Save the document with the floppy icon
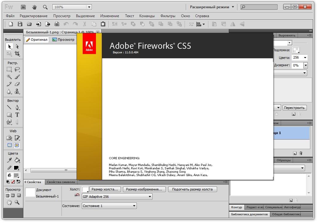The image size is (317, 223). click(20, 24)
